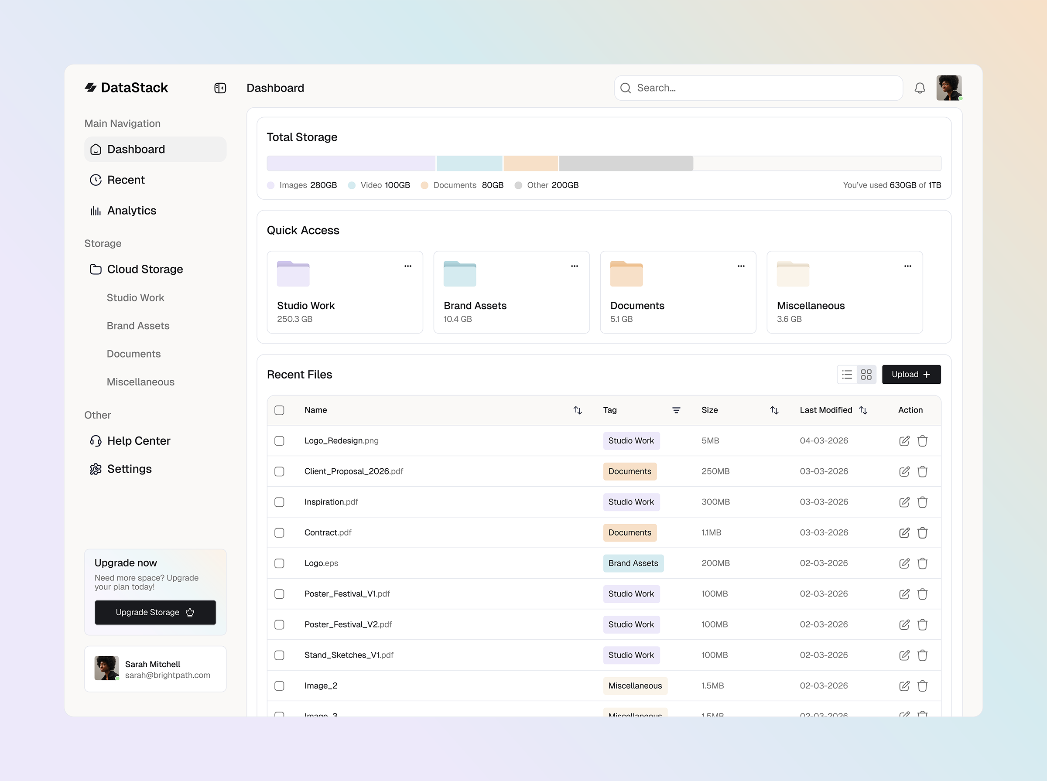Open Studio Work folder options menu
This screenshot has height=781, width=1047.
click(x=407, y=266)
